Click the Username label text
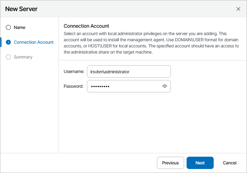 click(74, 71)
